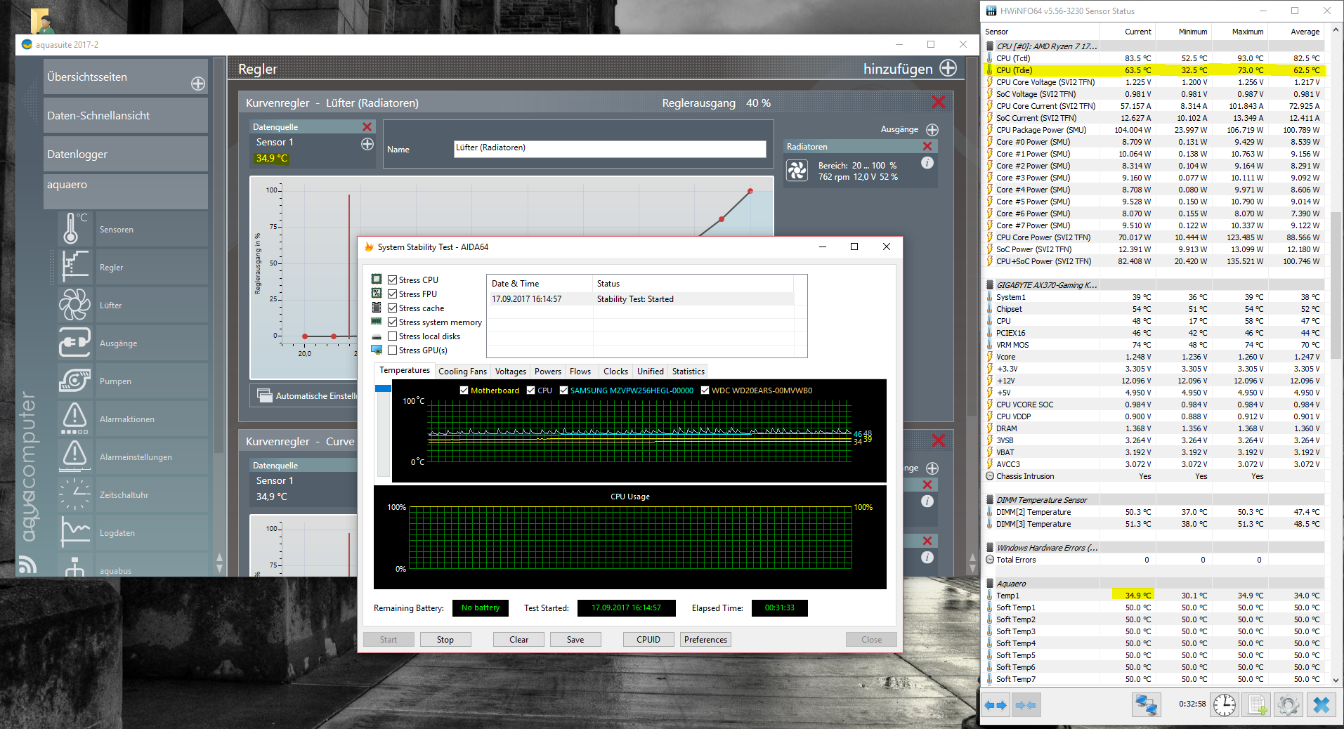This screenshot has height=729, width=1344.
Task: Go to the Clocks tab
Action: (615, 372)
